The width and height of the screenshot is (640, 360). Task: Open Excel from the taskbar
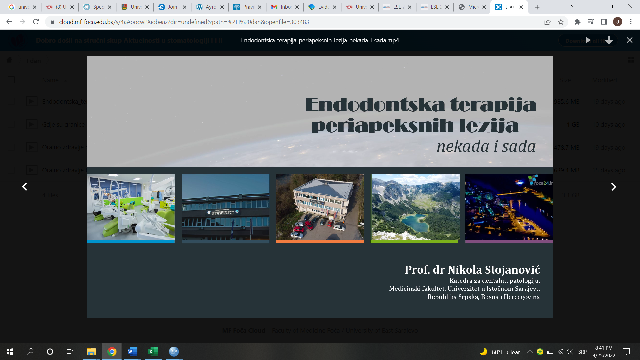(x=153, y=352)
